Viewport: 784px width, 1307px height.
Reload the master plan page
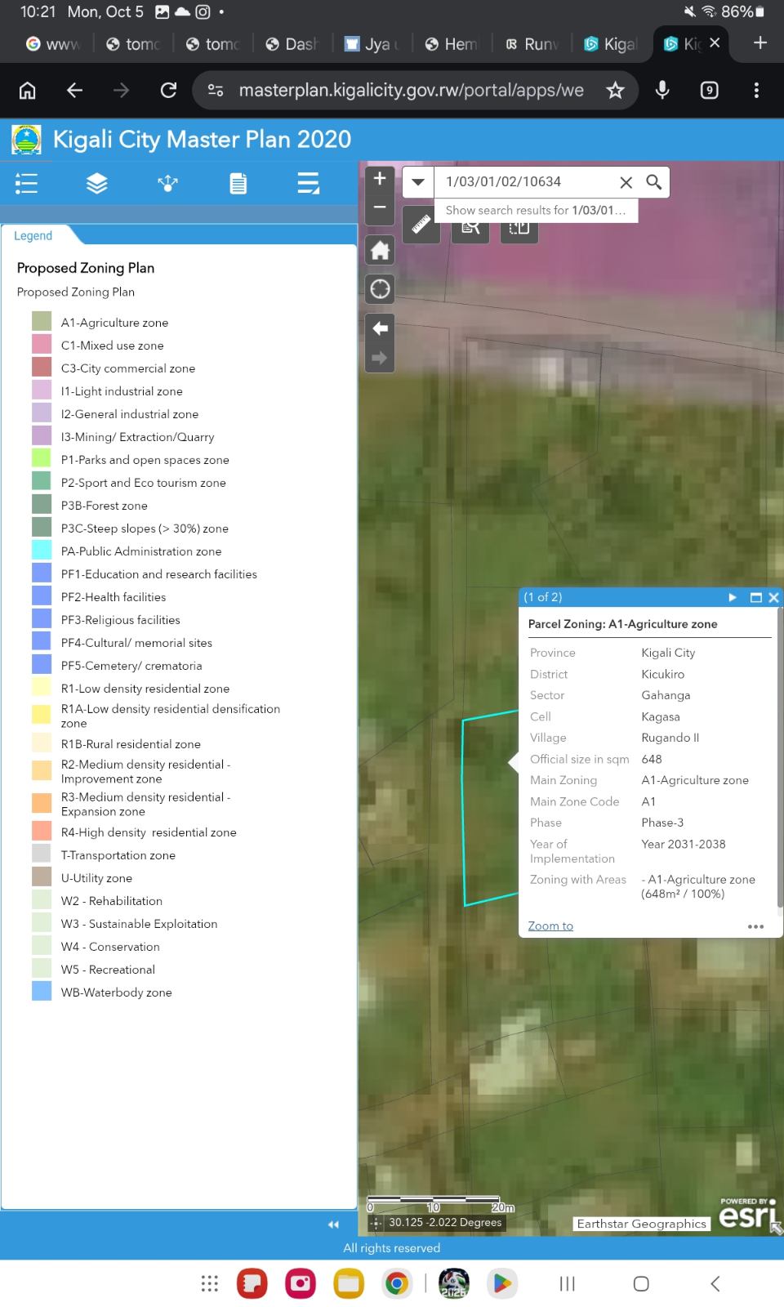168,90
